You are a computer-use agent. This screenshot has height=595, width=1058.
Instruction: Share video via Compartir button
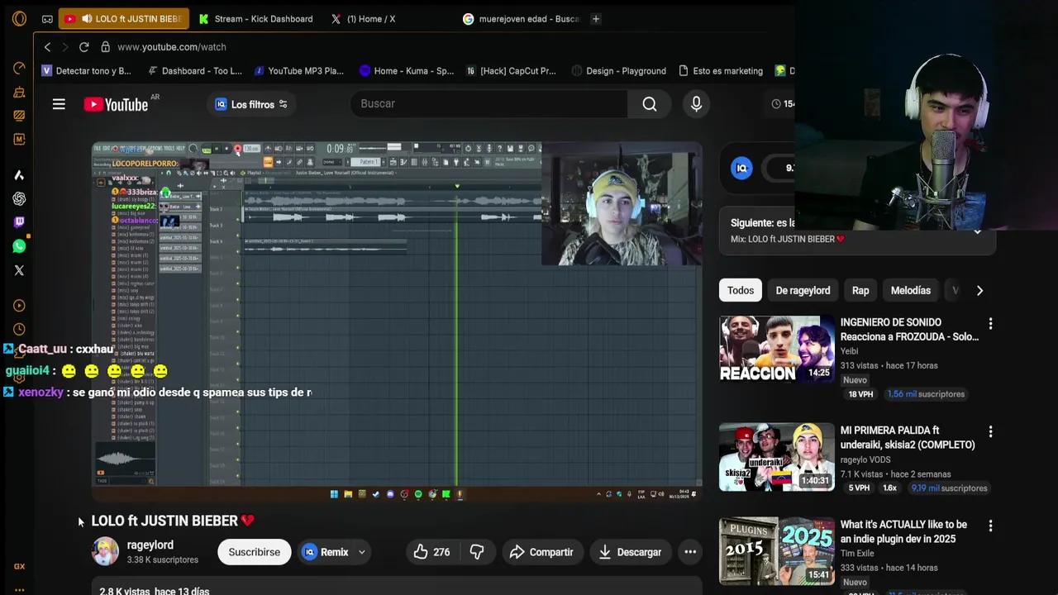541,552
